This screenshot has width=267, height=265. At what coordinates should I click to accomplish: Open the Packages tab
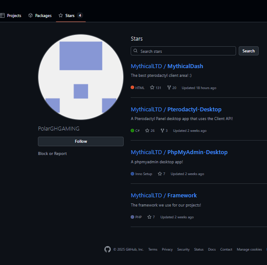[x=40, y=16]
